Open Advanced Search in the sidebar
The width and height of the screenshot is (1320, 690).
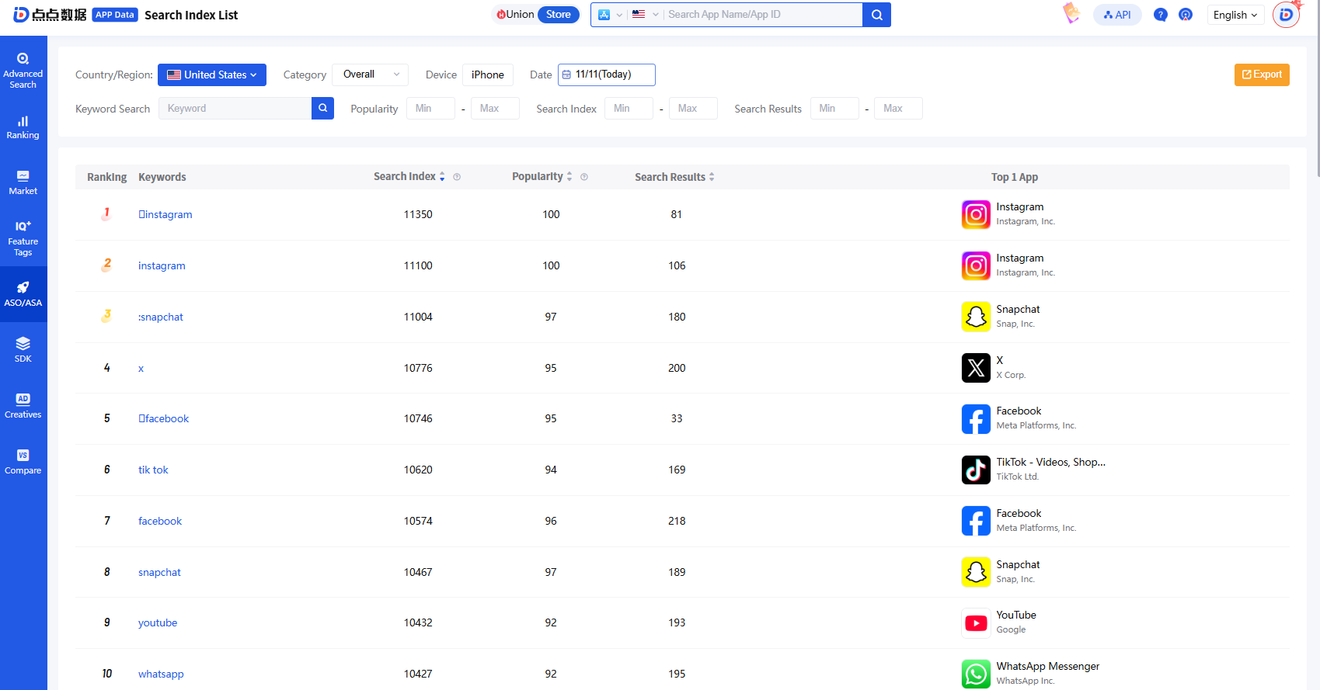[23, 71]
